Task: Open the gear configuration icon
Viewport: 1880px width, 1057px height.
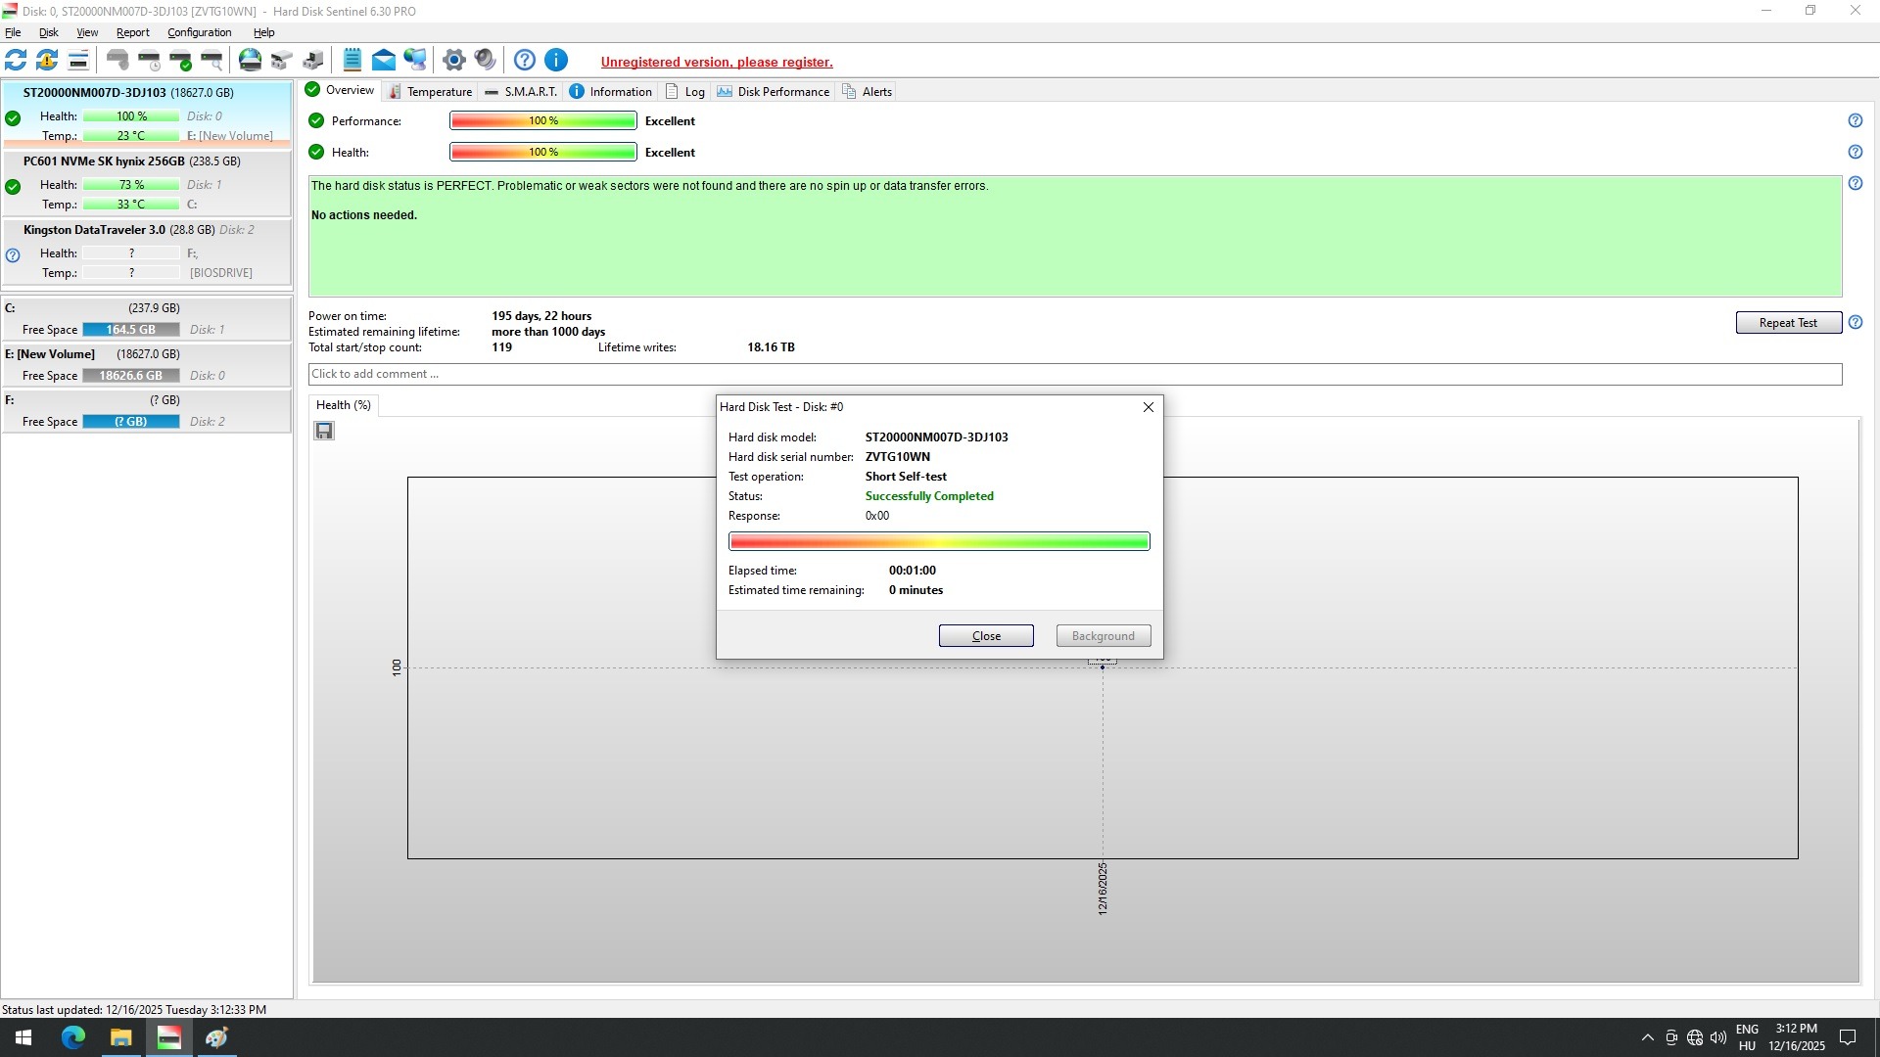Action: [453, 61]
